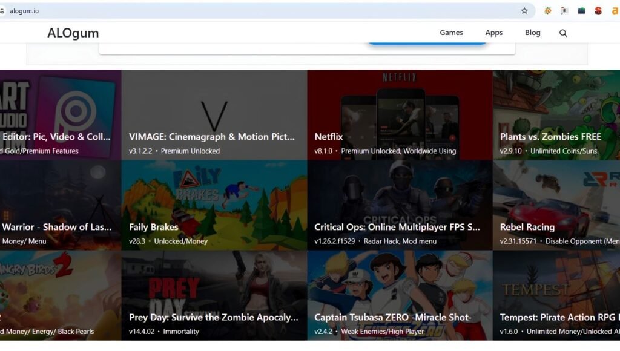Click the orange extension icon at far right
This screenshot has height=351, width=620.
tap(615, 11)
